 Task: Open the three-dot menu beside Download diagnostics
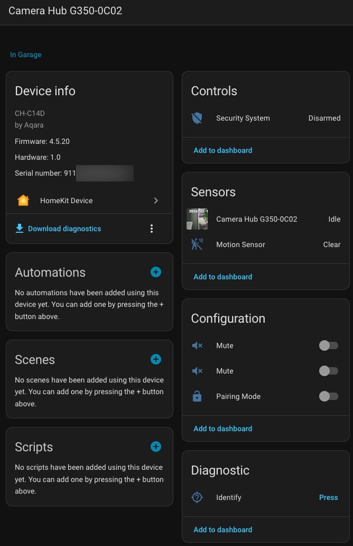[152, 229]
